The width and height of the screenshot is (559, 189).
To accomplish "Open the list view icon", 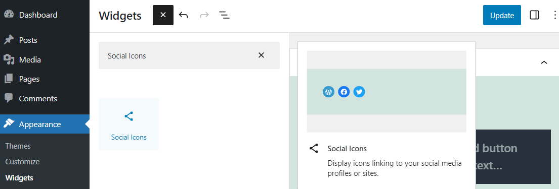I will (x=224, y=15).
